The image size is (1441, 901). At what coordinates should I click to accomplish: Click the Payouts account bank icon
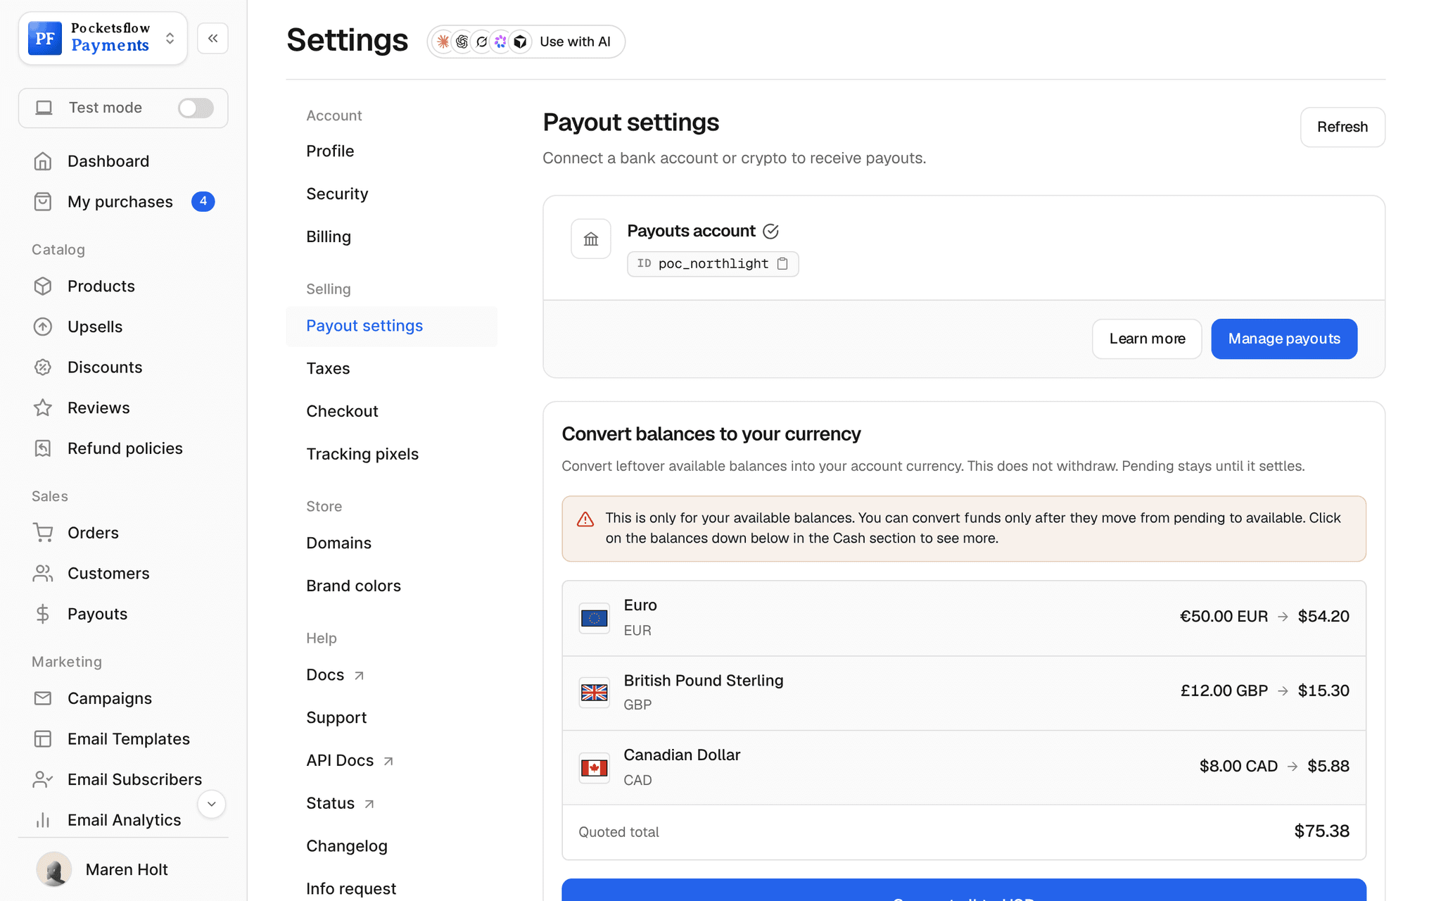coord(591,239)
